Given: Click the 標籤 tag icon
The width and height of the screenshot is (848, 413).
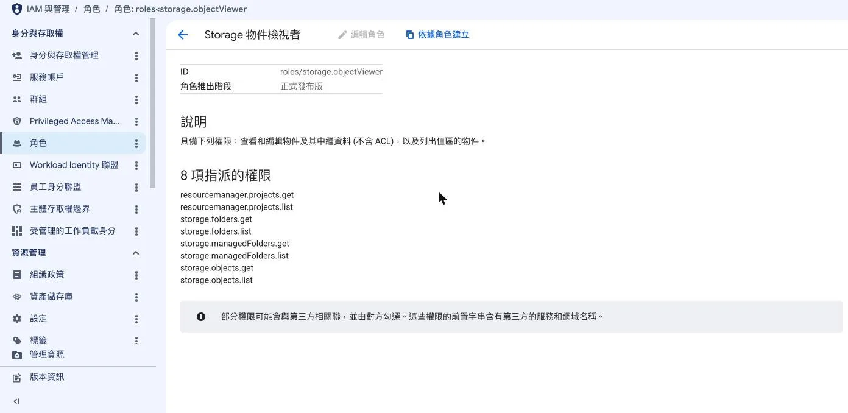Looking at the screenshot, I should click(17, 341).
